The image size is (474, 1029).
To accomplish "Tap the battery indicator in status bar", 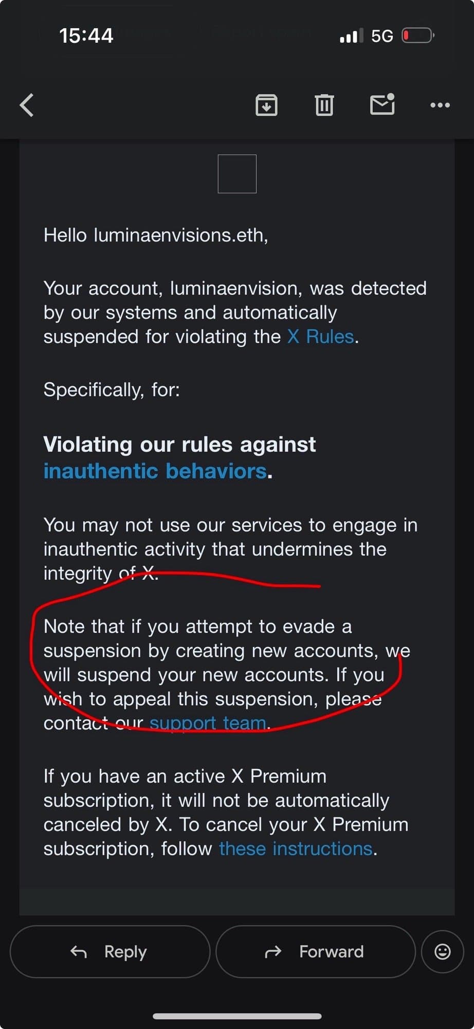I will (x=417, y=36).
